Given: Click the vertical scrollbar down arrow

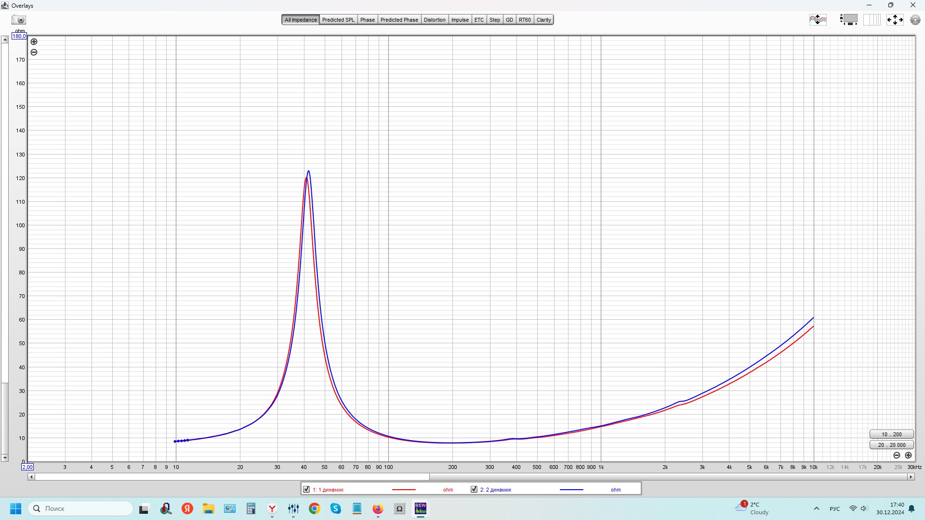Looking at the screenshot, I should (x=5, y=458).
